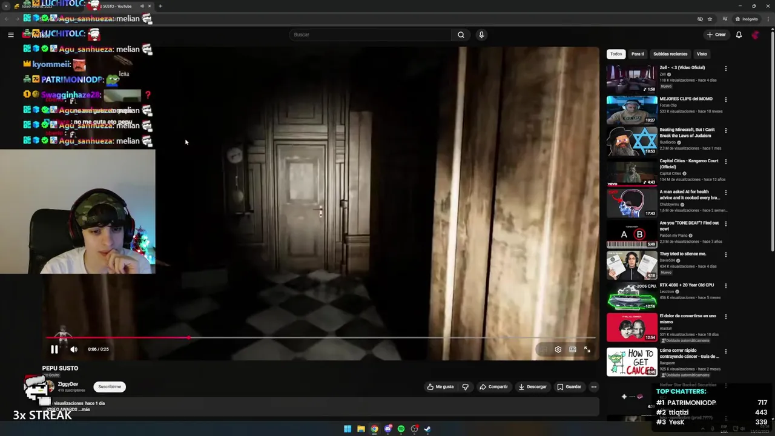Share the video via Compartir

493,386
